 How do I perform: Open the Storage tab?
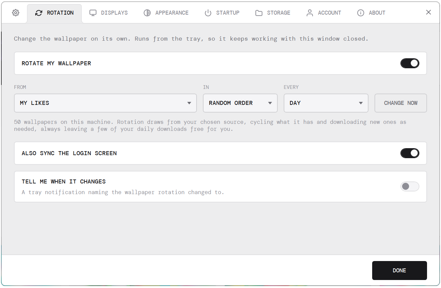273,13
